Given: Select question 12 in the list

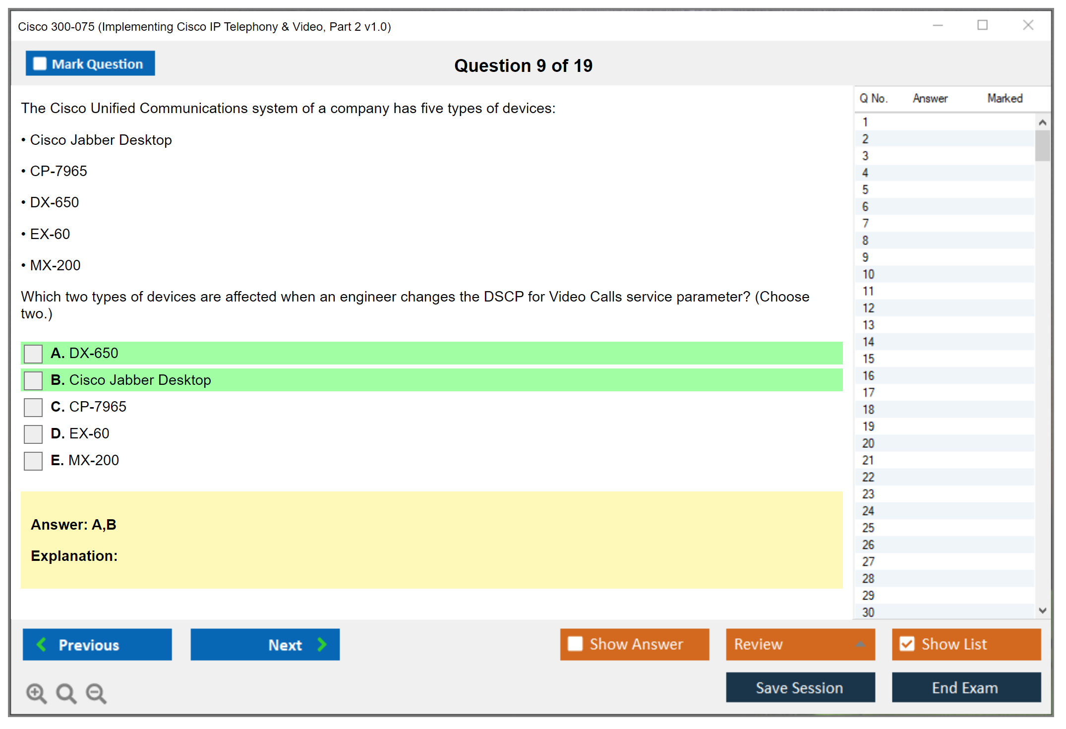Looking at the screenshot, I should [x=868, y=308].
